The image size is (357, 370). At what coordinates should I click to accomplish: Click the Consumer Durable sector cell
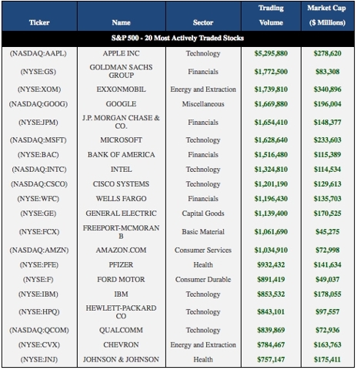[x=203, y=279]
